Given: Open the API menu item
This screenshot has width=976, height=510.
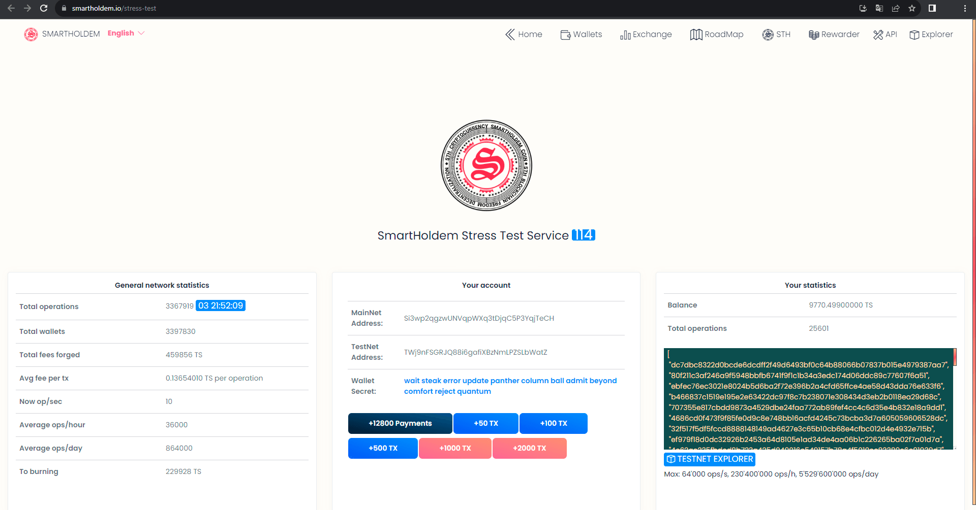Looking at the screenshot, I should point(885,34).
